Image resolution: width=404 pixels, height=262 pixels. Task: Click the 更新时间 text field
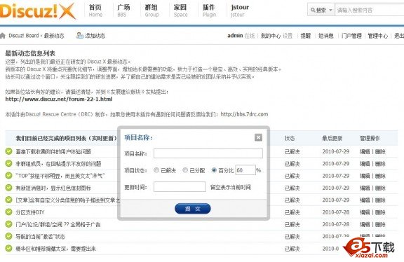(180, 187)
